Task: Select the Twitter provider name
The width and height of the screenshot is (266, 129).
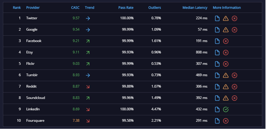Action: [32, 18]
